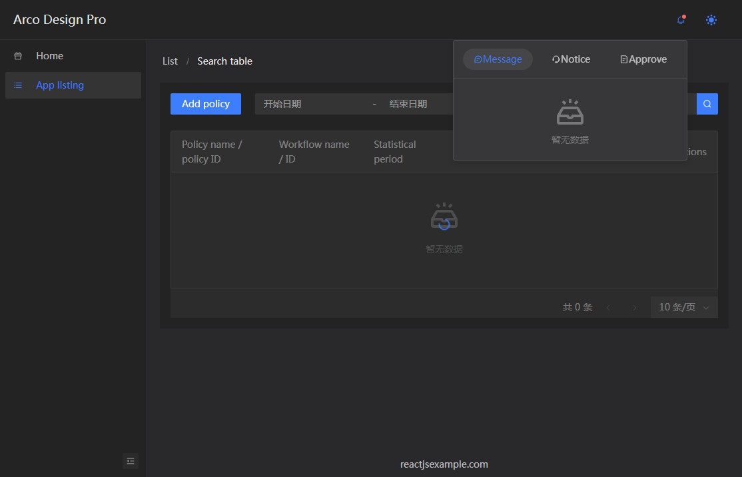Click the Arco Design Pro title
This screenshot has width=742, height=477.
click(x=60, y=20)
